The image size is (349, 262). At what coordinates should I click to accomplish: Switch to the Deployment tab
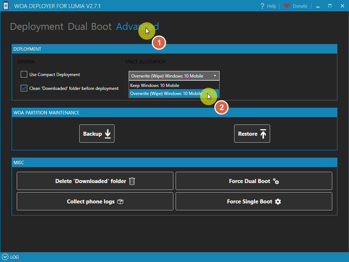coord(37,27)
